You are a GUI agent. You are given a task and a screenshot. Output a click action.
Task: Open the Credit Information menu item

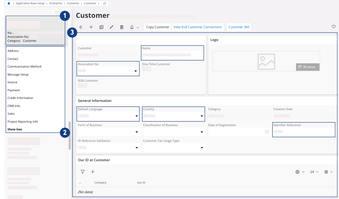20,98
